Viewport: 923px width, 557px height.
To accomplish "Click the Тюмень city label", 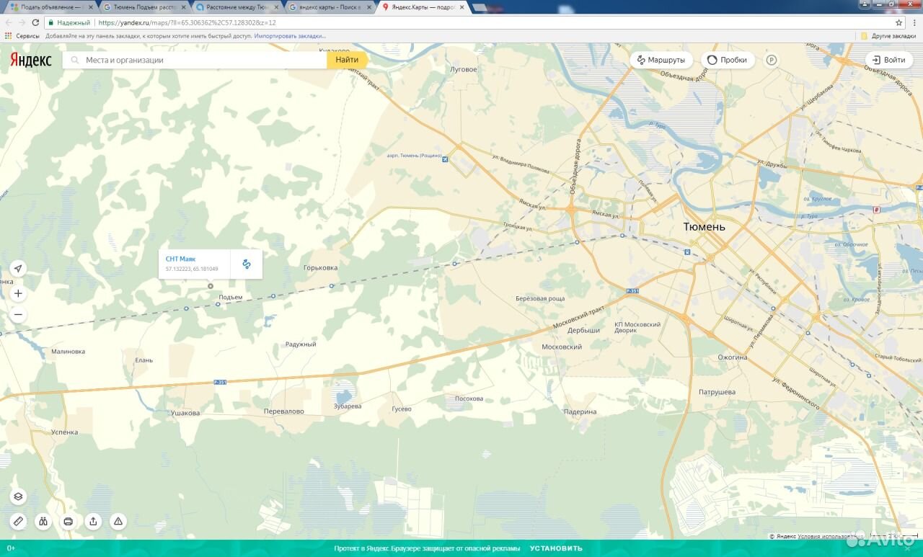I will point(705,227).
